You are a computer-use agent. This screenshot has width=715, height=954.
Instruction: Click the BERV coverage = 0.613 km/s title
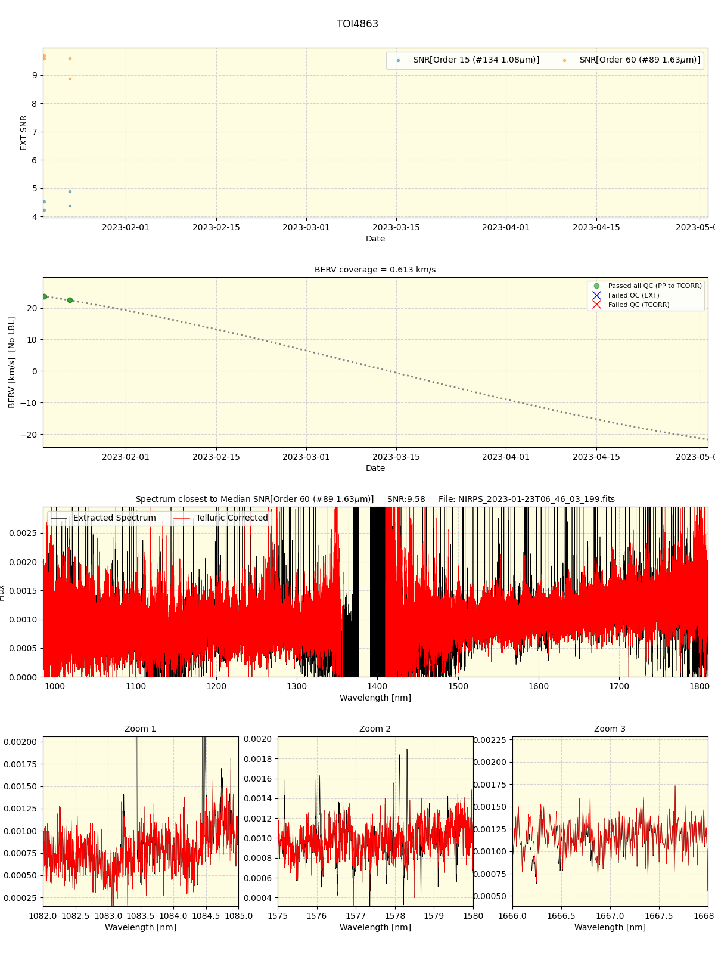375,270
